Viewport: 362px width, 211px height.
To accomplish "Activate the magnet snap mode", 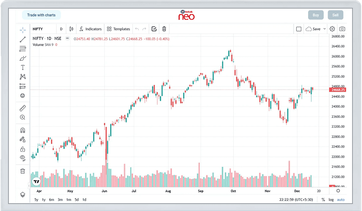I will (23, 130).
